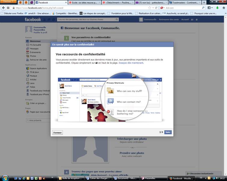
Task: Click the taskbar volume speaker icon
Action: tap(217, 178)
